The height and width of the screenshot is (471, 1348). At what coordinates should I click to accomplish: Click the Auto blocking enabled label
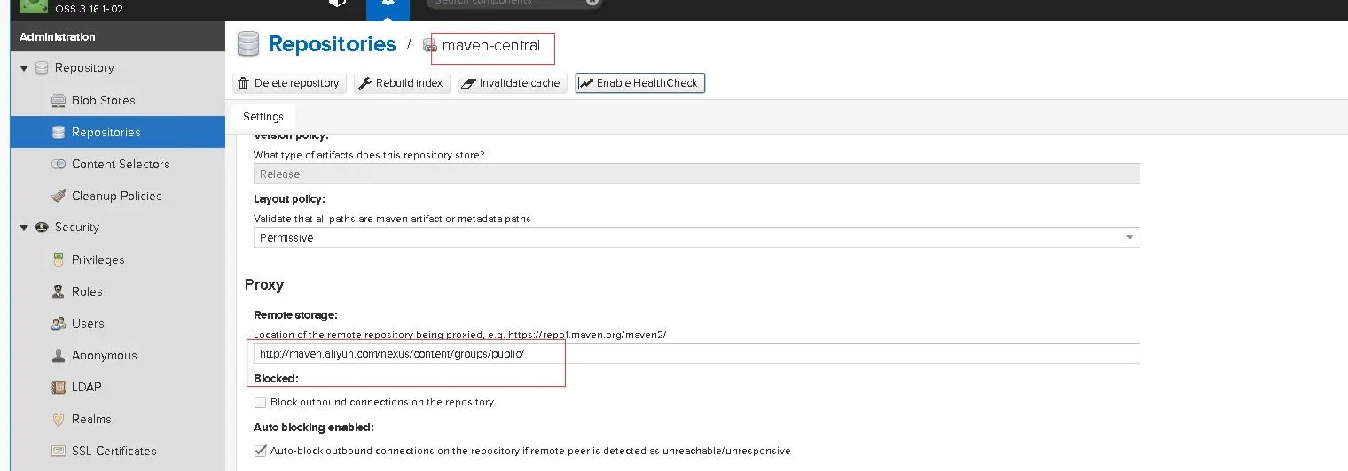tap(314, 428)
